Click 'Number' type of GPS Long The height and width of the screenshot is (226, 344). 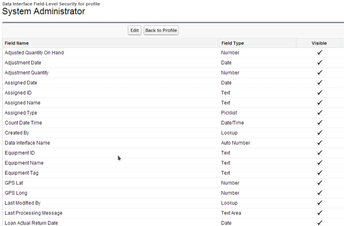(230, 193)
